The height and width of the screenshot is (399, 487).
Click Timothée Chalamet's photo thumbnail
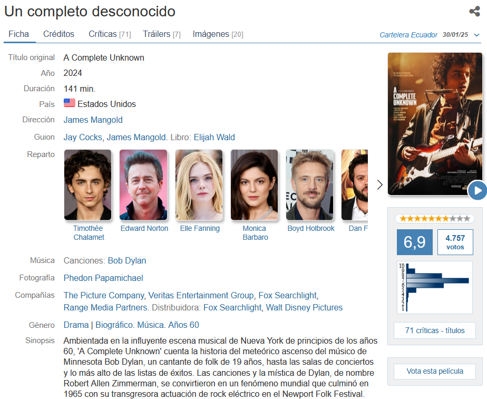click(87, 185)
